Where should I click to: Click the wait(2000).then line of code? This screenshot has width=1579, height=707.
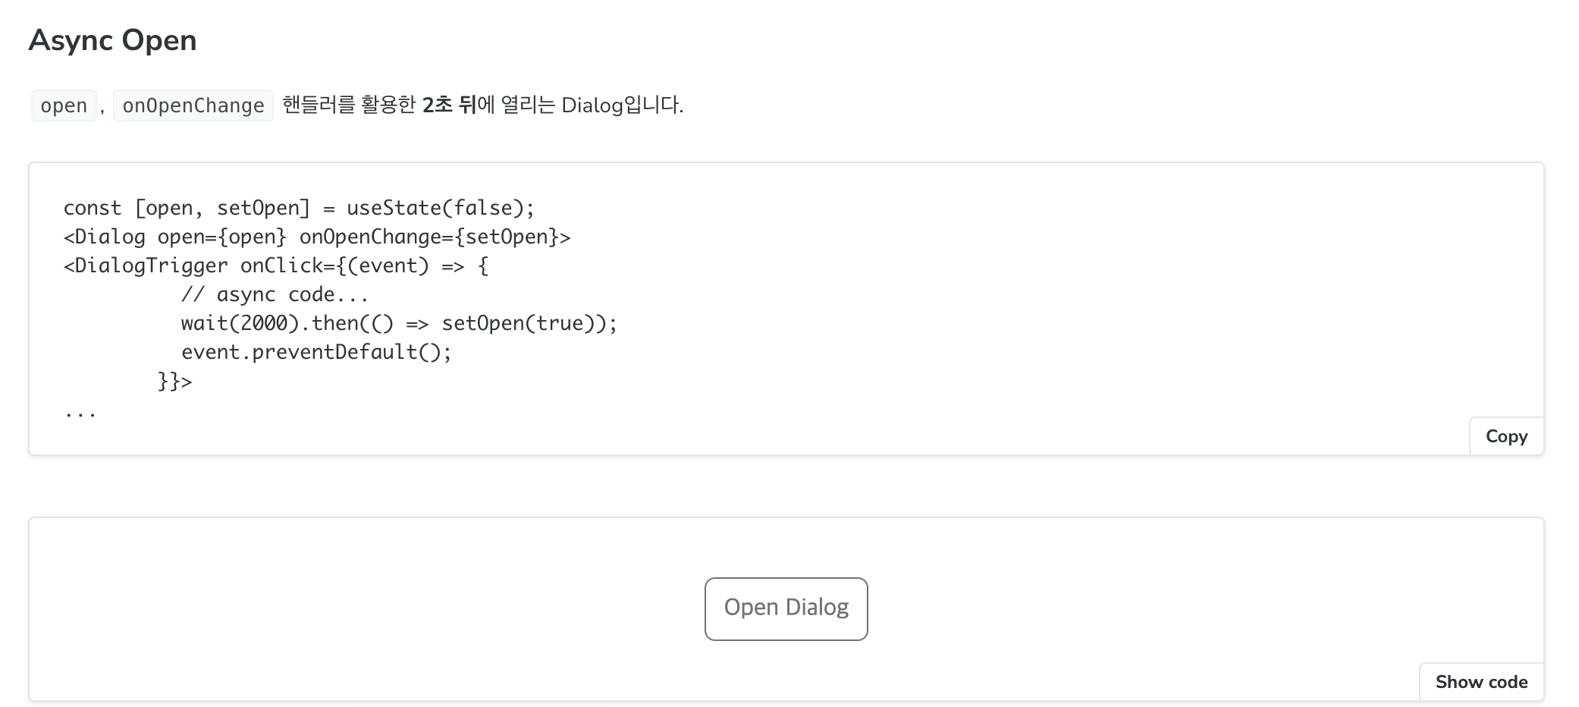[x=397, y=322]
